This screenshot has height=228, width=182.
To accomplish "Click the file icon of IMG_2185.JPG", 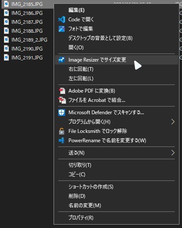I will point(6,4).
